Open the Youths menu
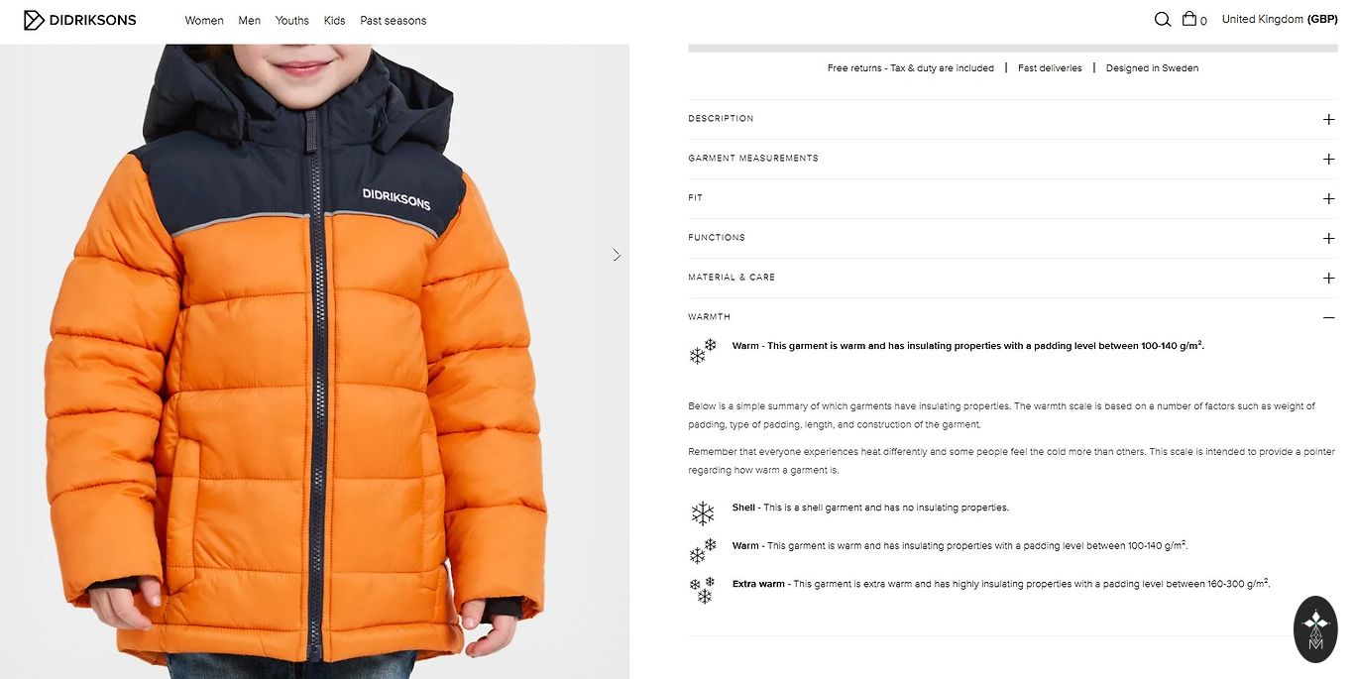 (292, 21)
